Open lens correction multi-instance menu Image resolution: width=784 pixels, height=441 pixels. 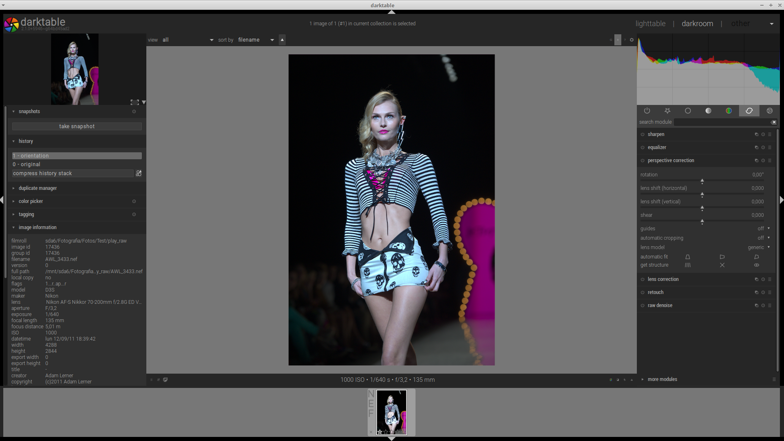(756, 279)
